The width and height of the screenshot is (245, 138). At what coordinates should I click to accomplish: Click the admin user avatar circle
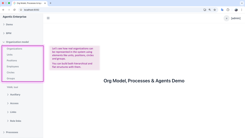tap(226, 18)
